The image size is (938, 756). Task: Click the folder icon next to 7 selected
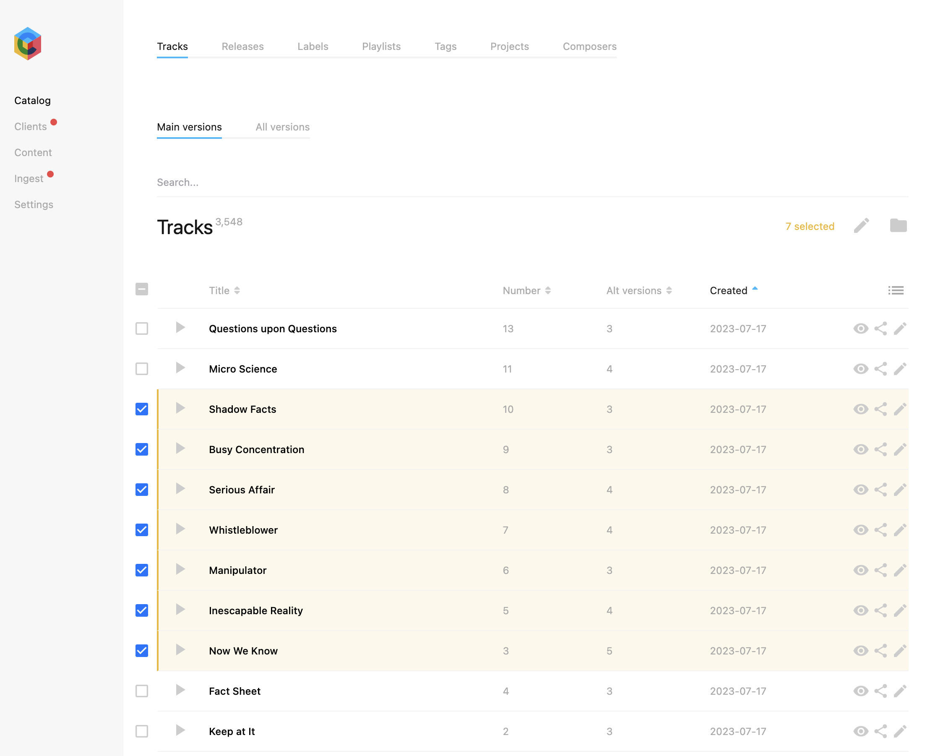(898, 226)
